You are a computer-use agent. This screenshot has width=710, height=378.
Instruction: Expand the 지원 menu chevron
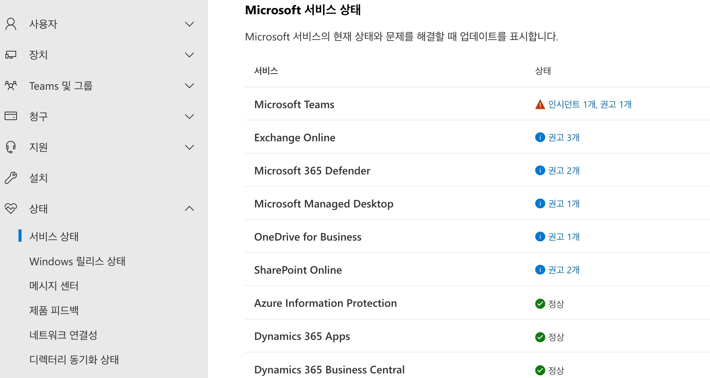click(189, 147)
